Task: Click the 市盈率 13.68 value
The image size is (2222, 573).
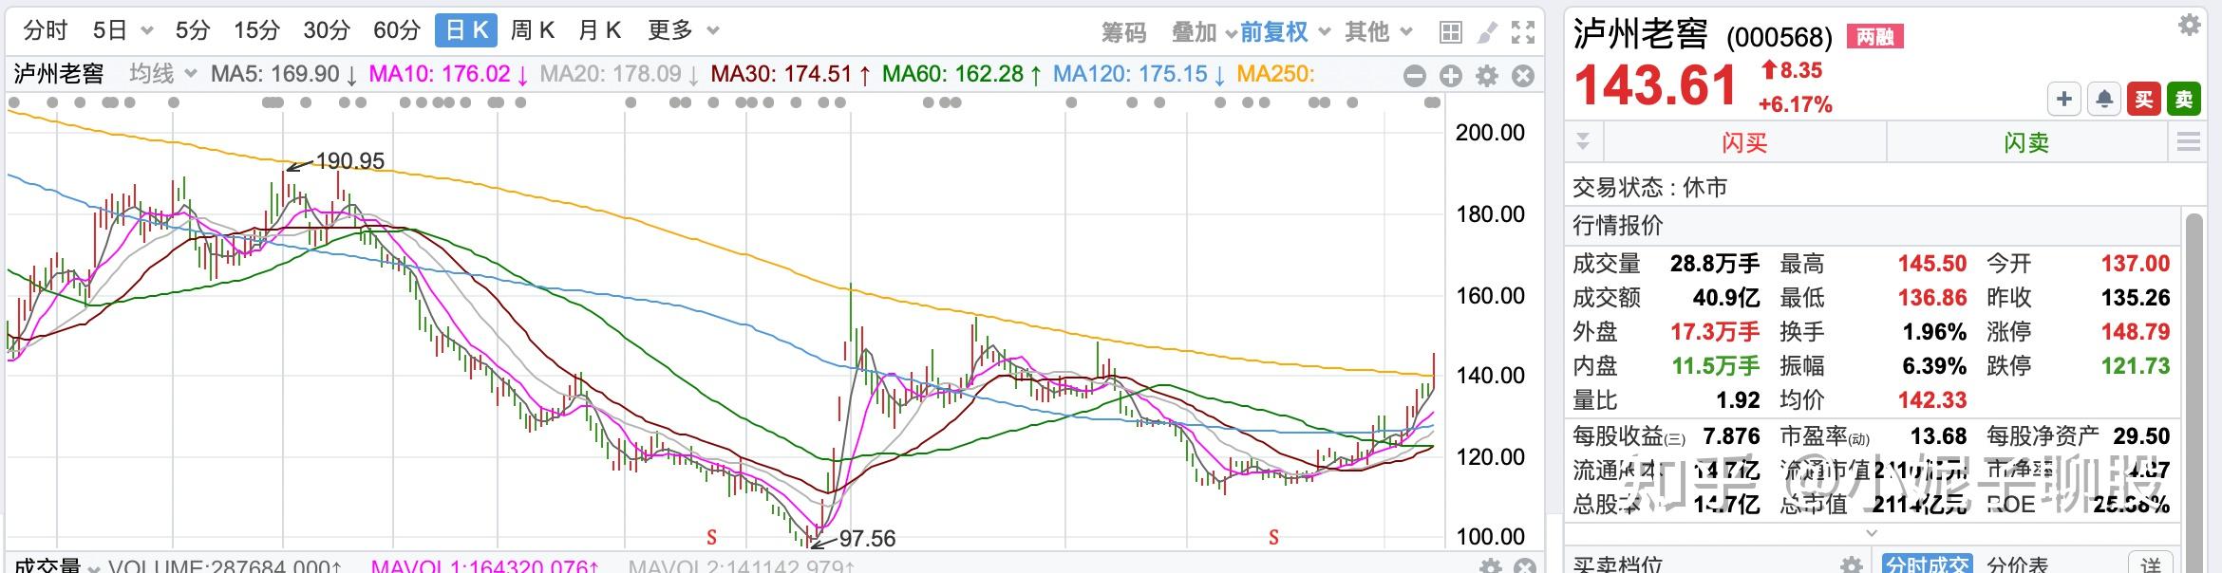Action: click(1938, 436)
